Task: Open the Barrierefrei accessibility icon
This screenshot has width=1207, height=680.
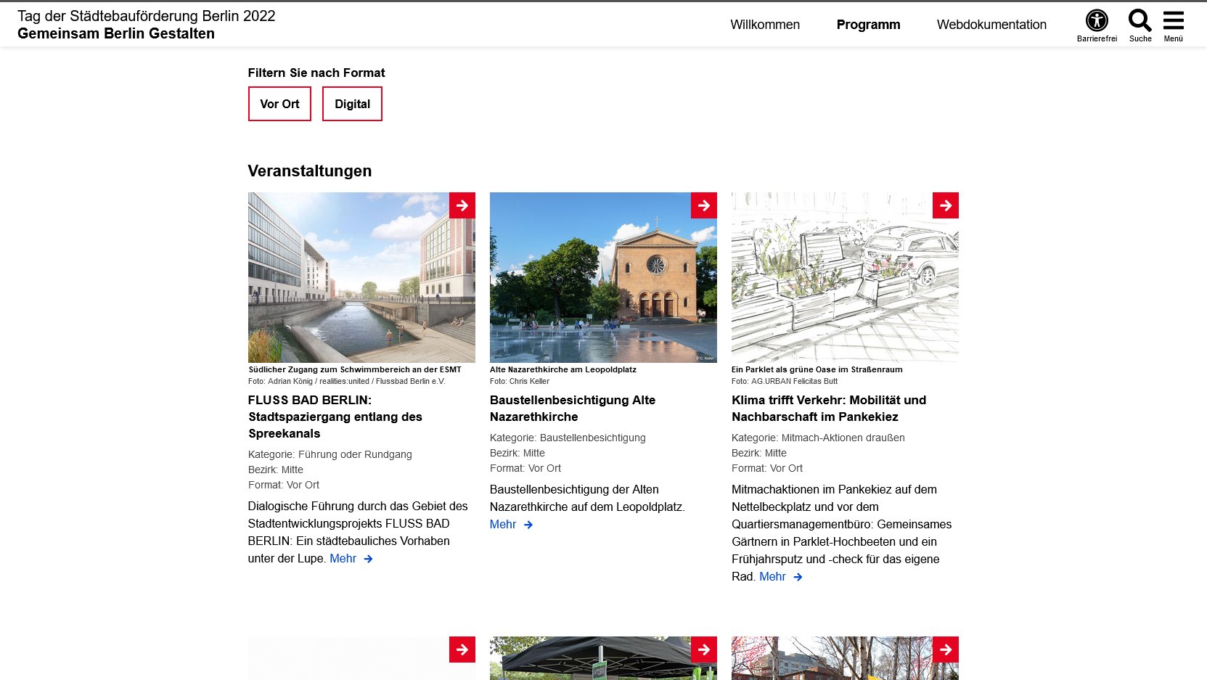Action: (x=1096, y=21)
